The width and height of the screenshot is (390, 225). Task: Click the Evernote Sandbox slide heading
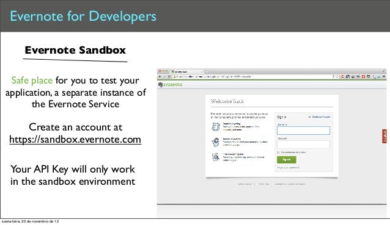(75, 50)
